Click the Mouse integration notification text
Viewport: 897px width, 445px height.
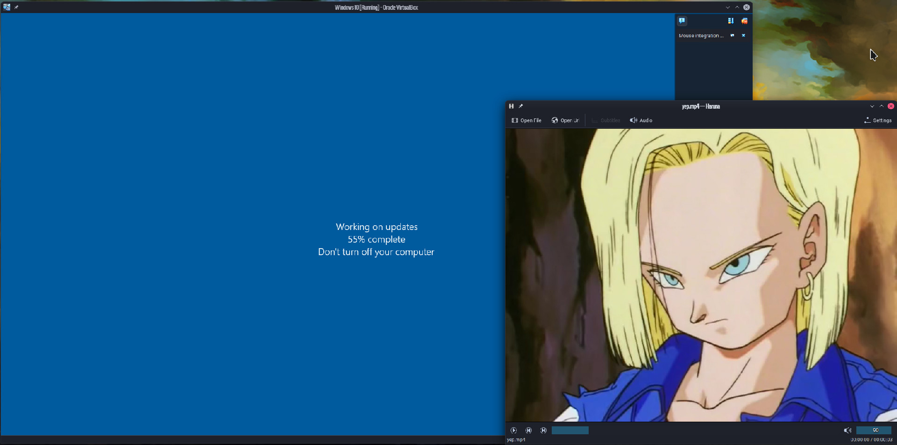pyautogui.click(x=701, y=35)
